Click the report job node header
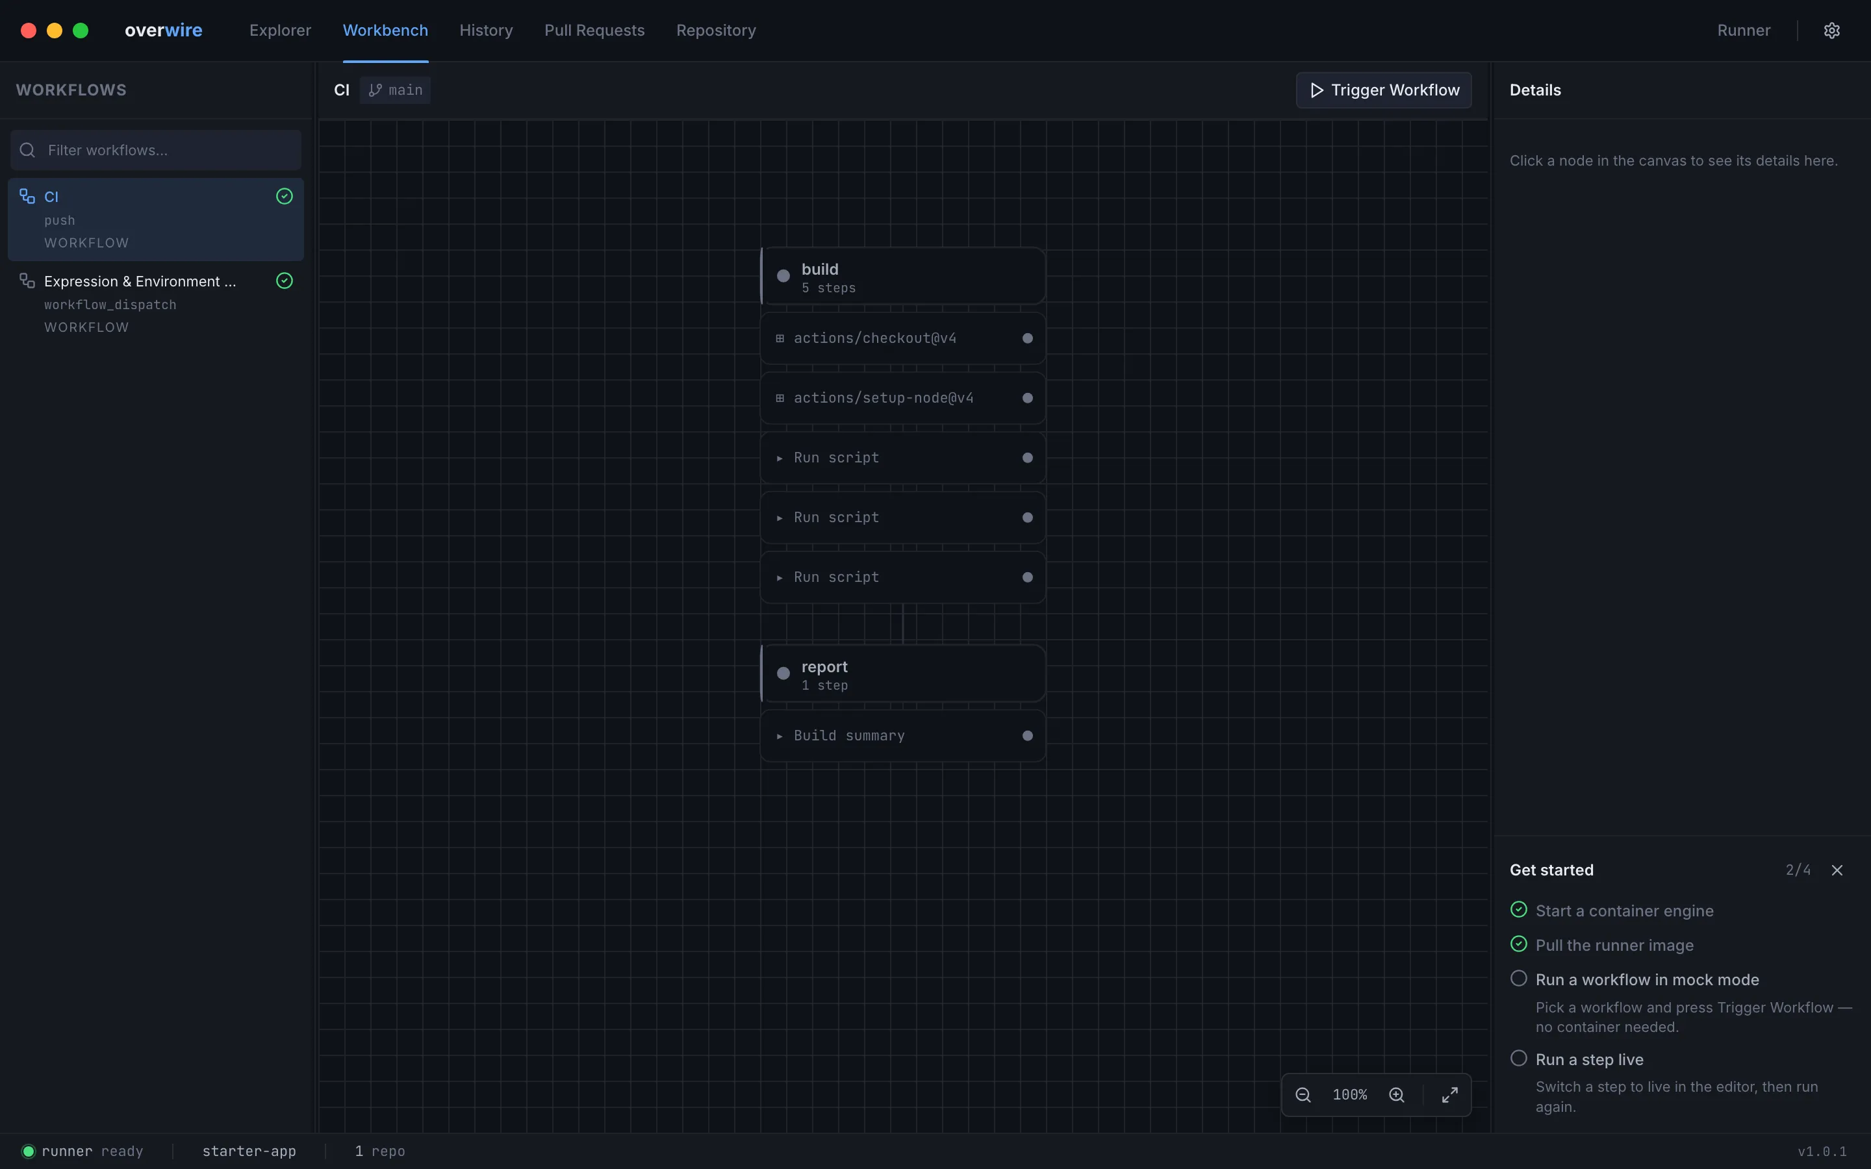 pyautogui.click(x=903, y=674)
